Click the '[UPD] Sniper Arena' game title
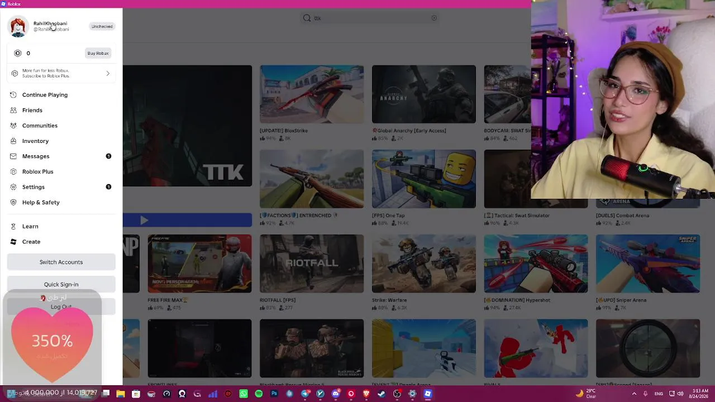This screenshot has height=402, width=715. 621,300
